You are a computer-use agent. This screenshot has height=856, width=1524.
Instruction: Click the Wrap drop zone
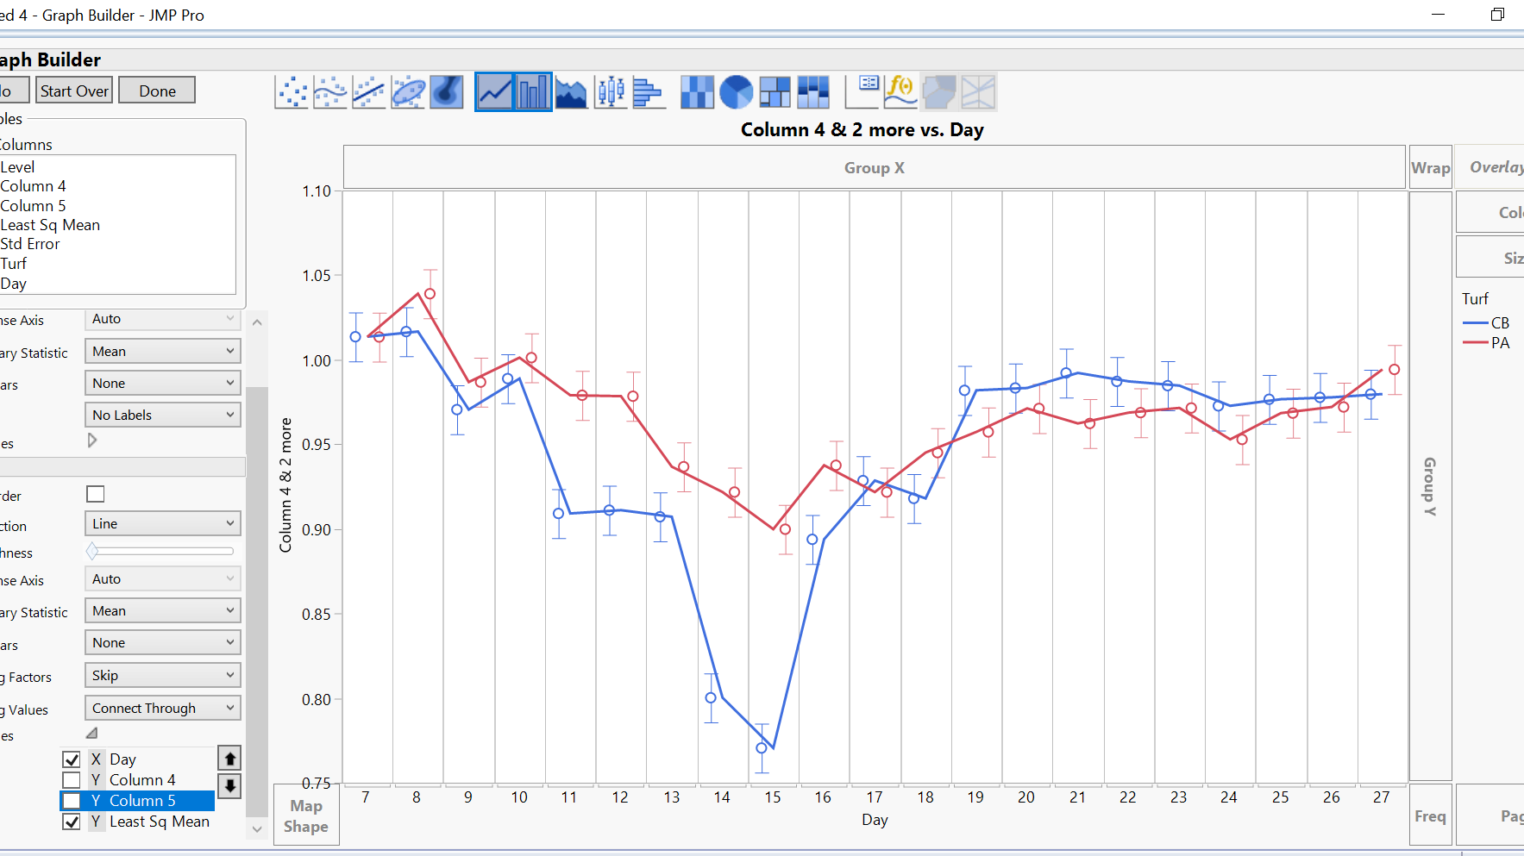pyautogui.click(x=1430, y=167)
